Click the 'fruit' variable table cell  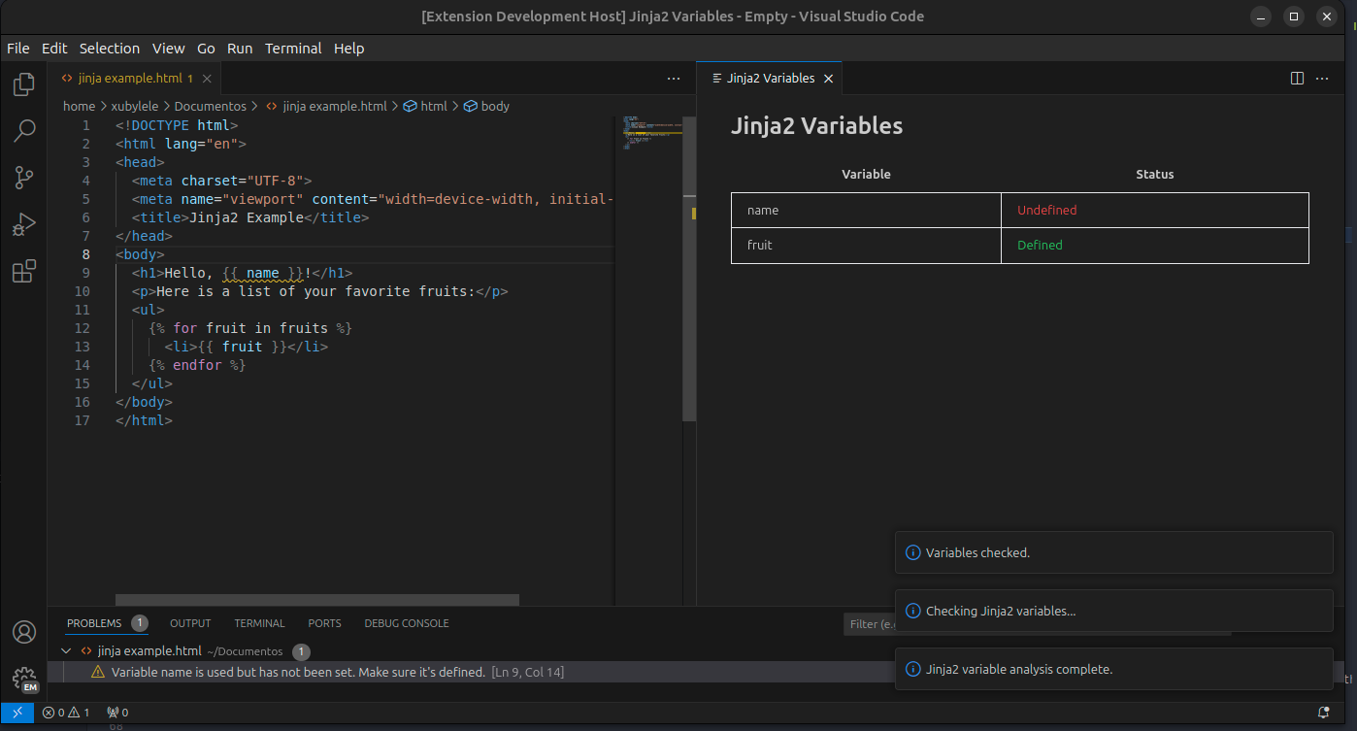coord(866,246)
